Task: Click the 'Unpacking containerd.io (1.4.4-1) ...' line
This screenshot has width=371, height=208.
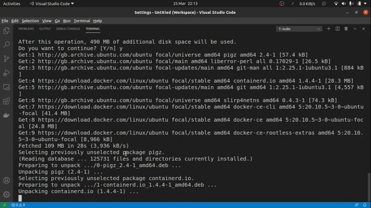Action: point(79,191)
